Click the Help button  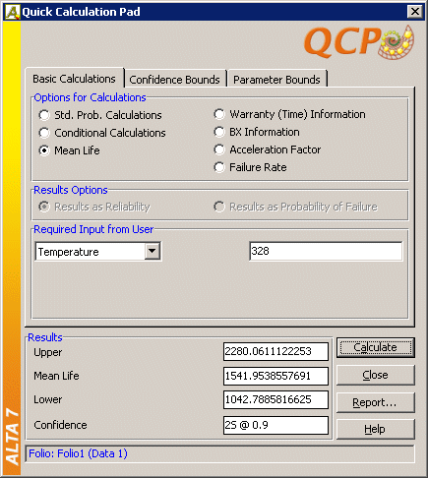[x=376, y=429]
